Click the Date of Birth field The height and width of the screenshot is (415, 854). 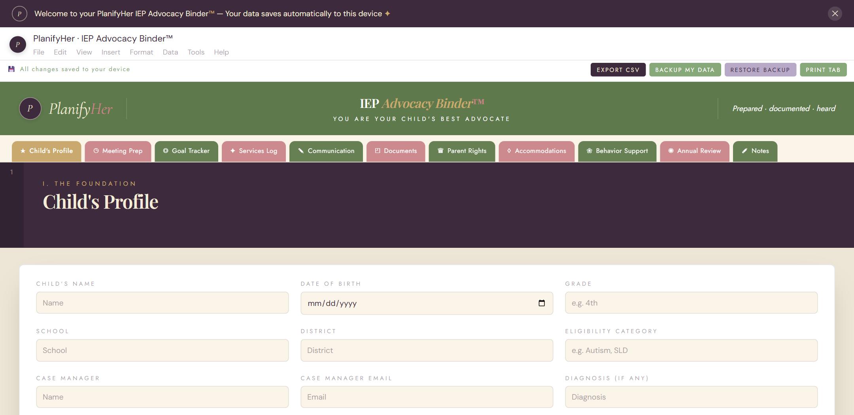click(427, 303)
